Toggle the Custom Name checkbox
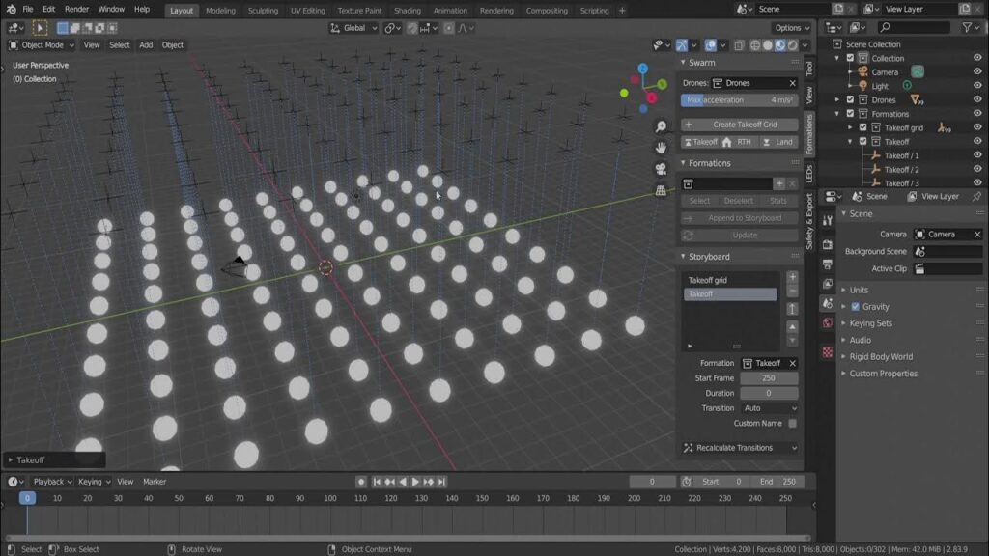This screenshot has width=989, height=556. (x=792, y=424)
